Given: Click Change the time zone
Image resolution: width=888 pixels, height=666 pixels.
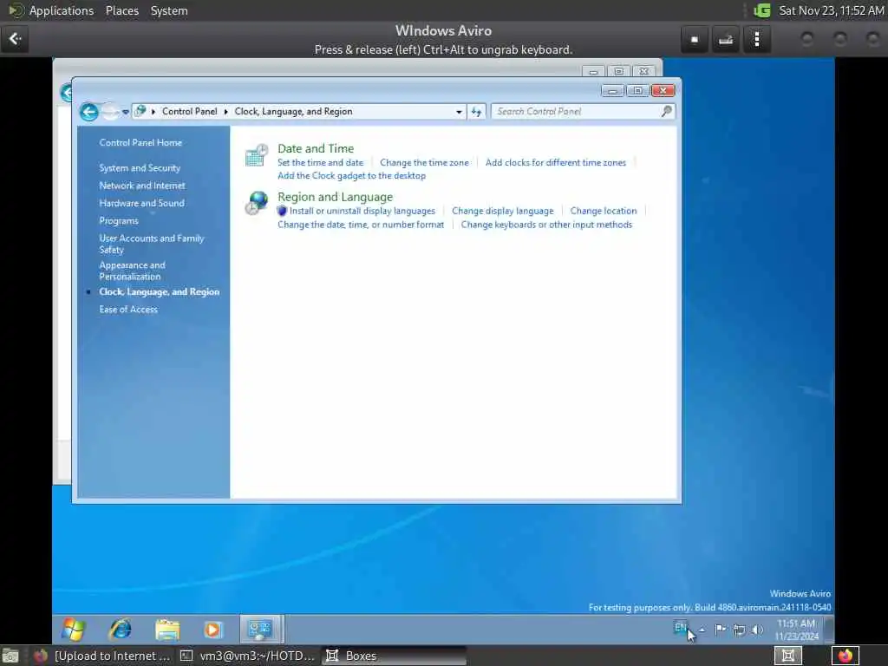Looking at the screenshot, I should pos(424,162).
